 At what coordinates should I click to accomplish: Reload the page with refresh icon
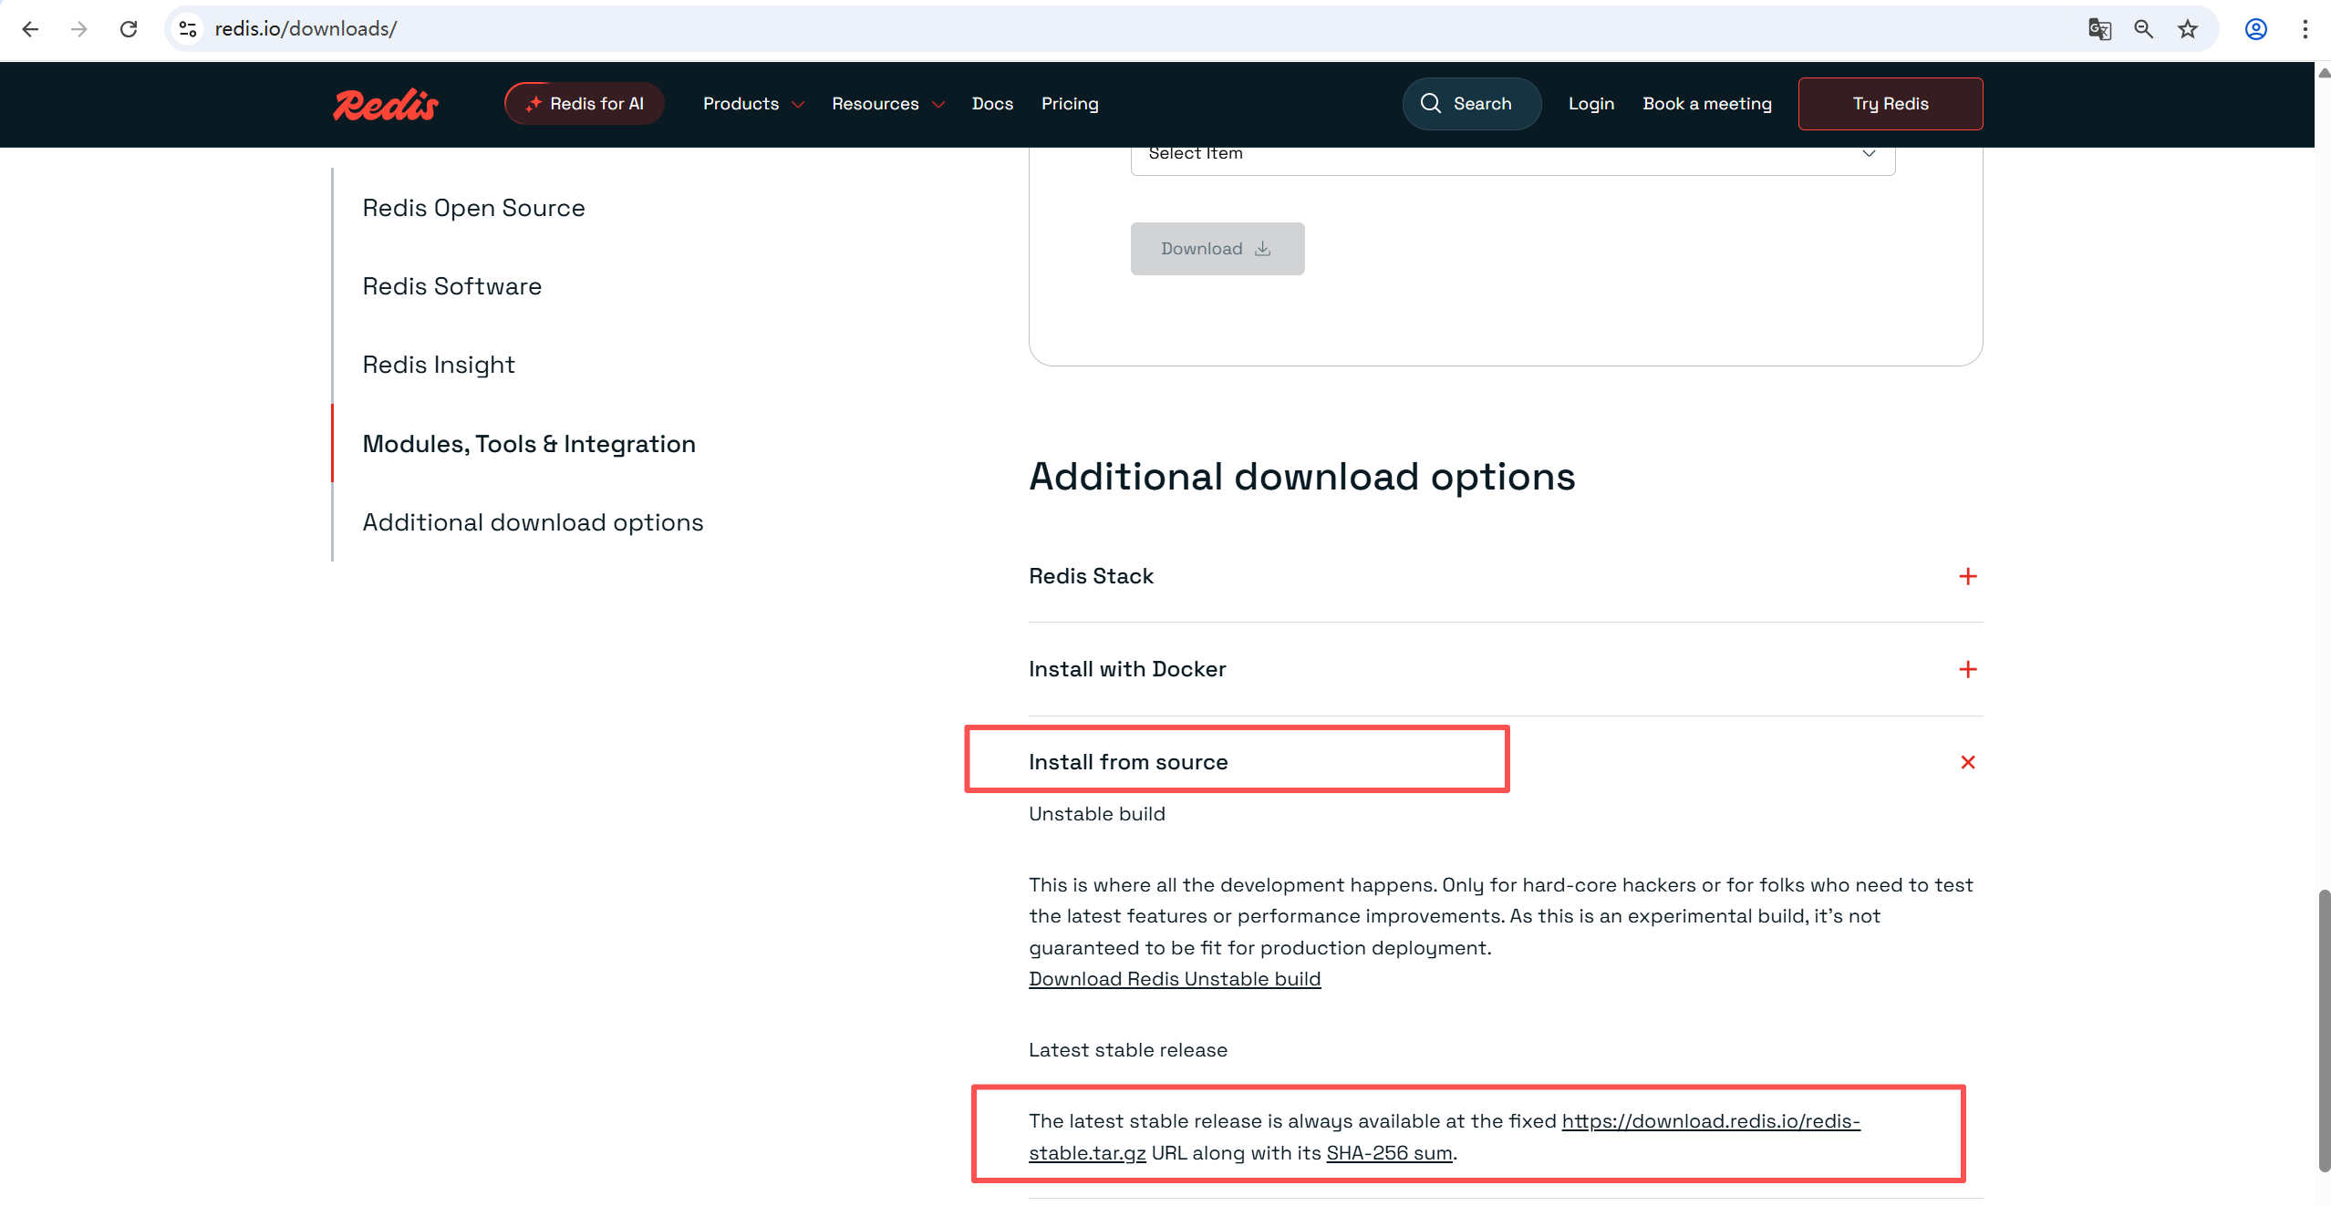[x=129, y=29]
